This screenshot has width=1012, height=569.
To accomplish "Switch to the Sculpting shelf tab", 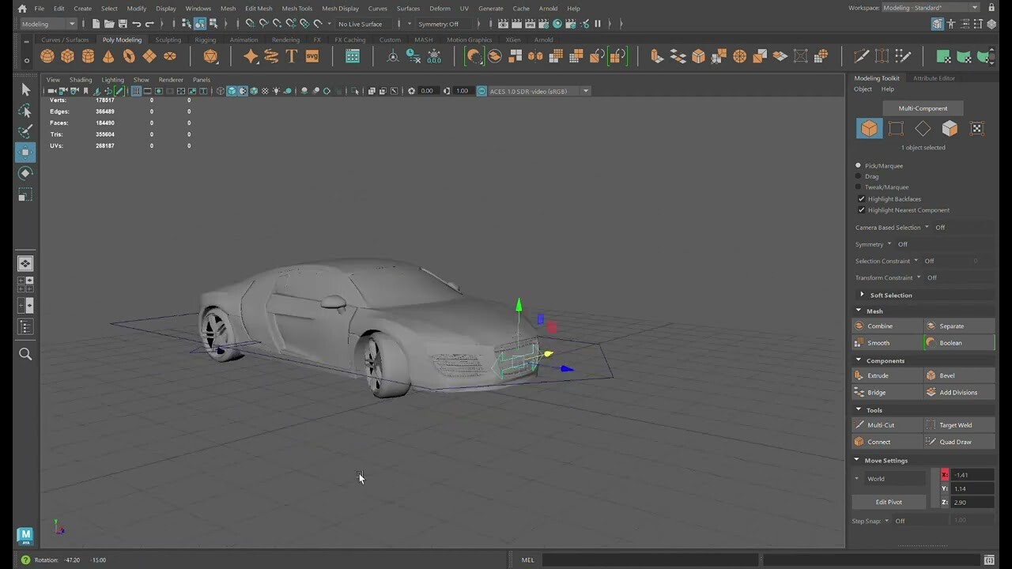I will point(168,40).
